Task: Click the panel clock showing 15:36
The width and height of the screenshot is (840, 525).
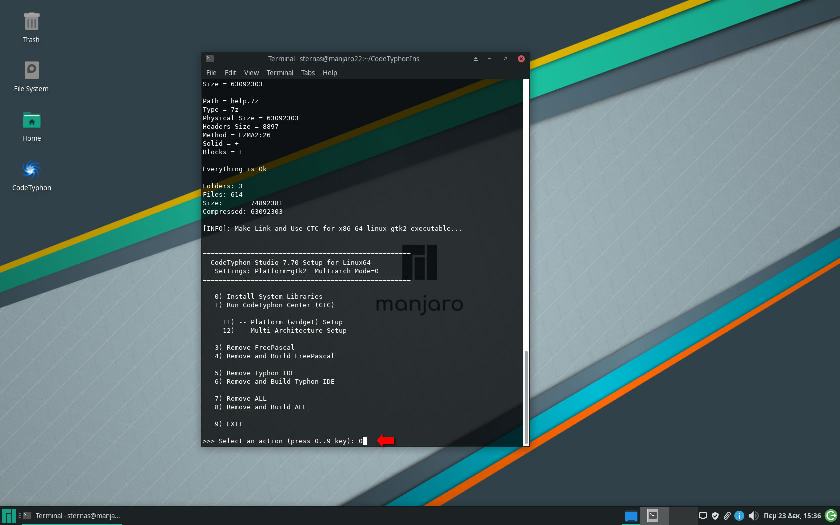Action: click(x=792, y=516)
